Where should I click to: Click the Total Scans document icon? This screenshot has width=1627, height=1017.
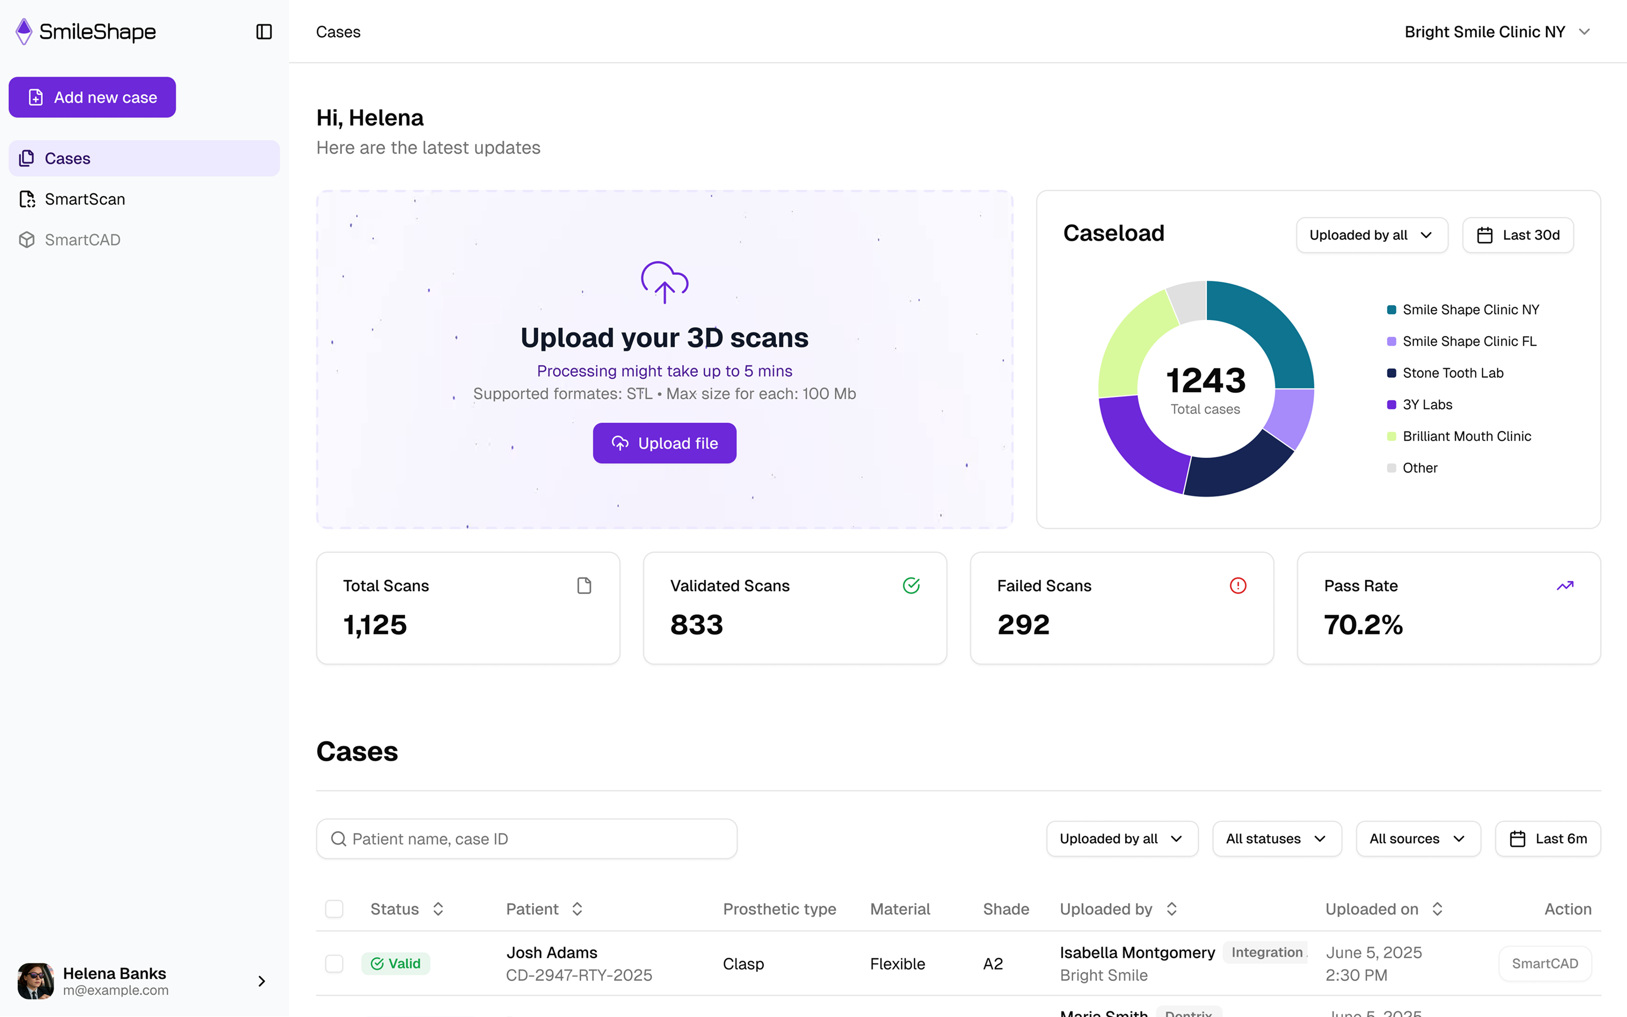(584, 585)
